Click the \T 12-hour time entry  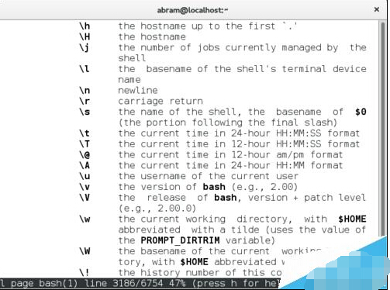pyautogui.click(x=85, y=144)
